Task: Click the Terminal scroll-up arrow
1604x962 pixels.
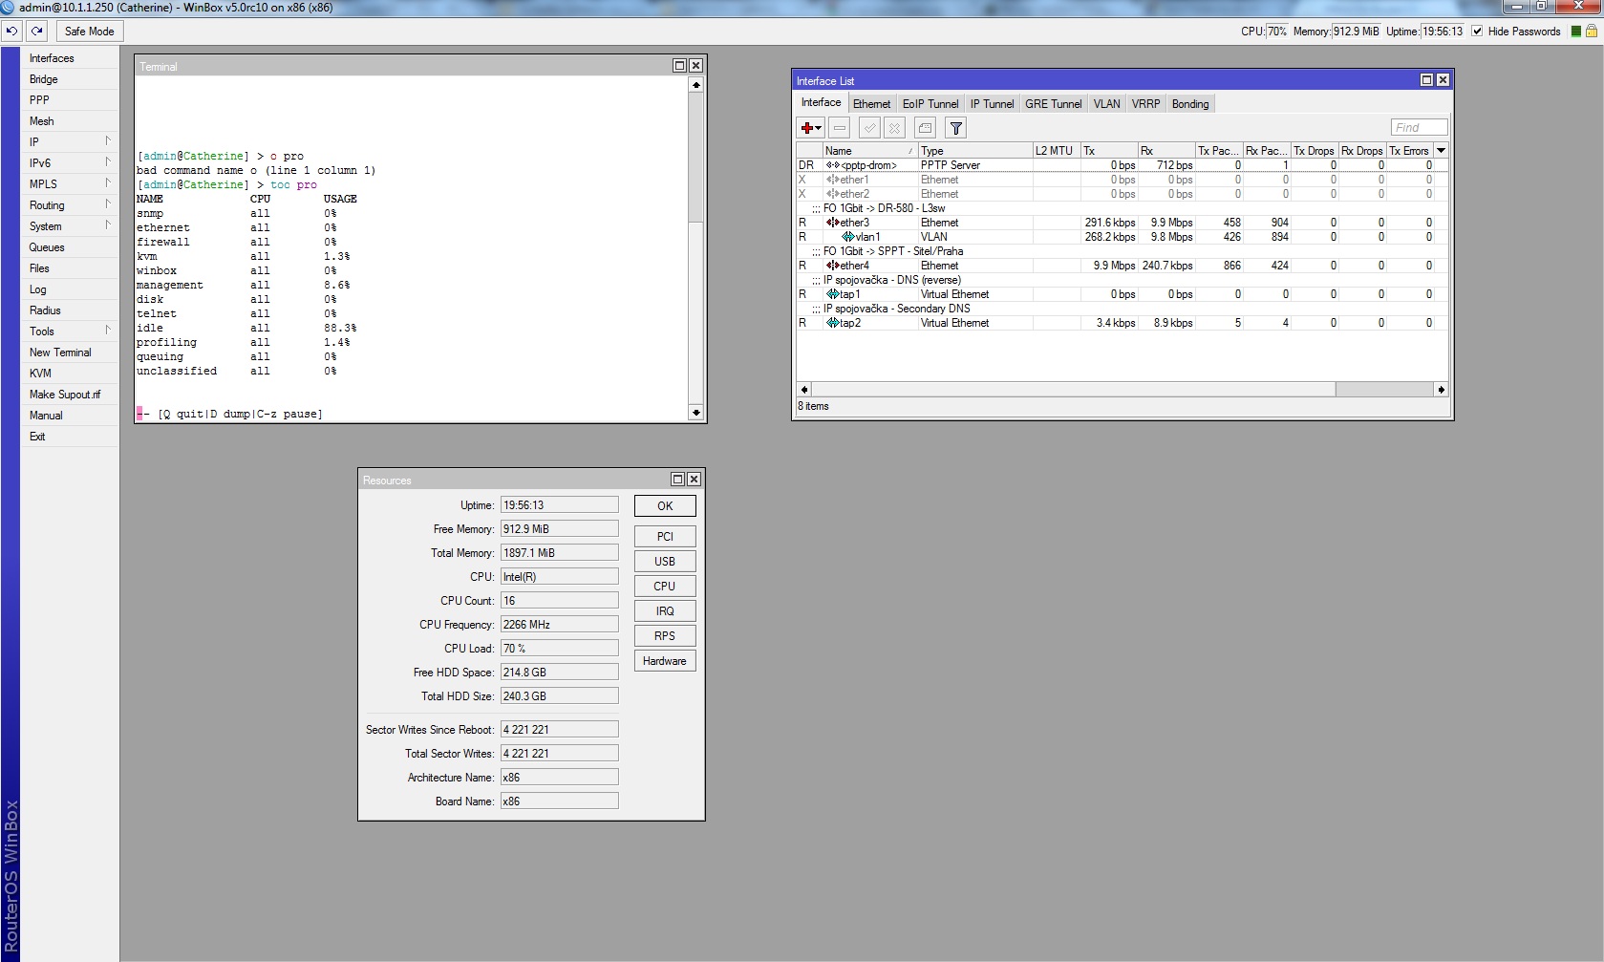Action: [695, 85]
